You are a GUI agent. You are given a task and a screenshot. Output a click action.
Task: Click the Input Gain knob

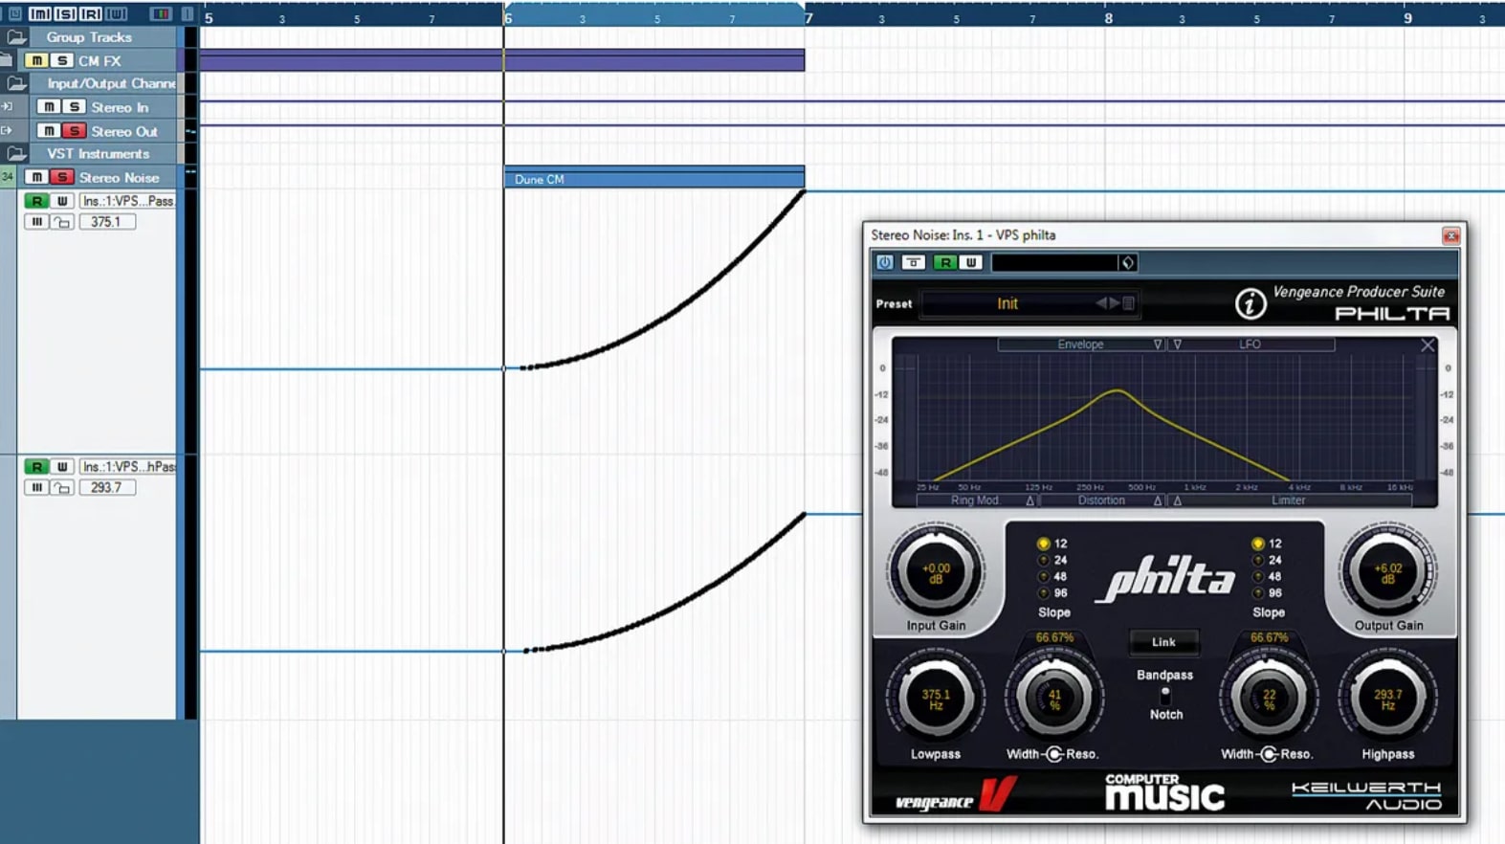point(936,572)
